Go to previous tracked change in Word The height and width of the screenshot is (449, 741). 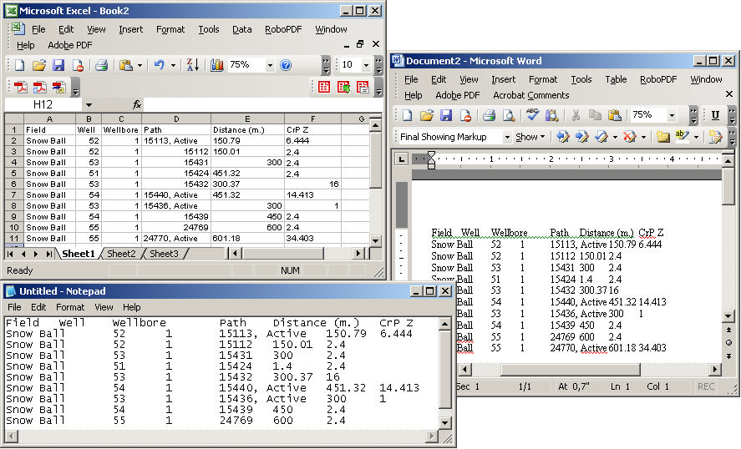tap(563, 137)
